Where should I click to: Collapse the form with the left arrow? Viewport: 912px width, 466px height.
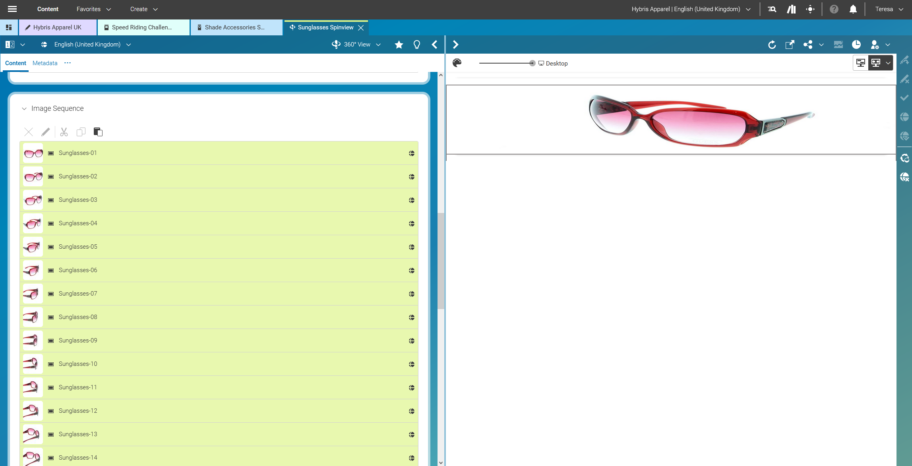434,44
